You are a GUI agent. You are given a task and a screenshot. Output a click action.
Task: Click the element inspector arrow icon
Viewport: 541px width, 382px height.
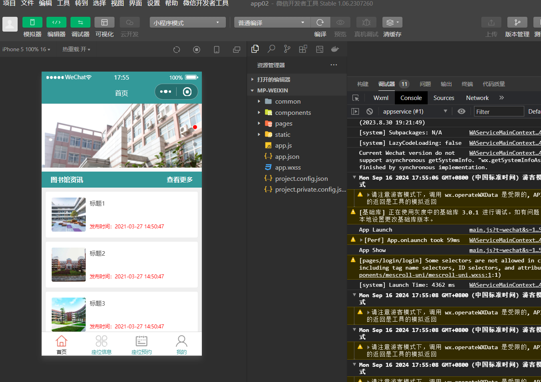pyautogui.click(x=356, y=98)
